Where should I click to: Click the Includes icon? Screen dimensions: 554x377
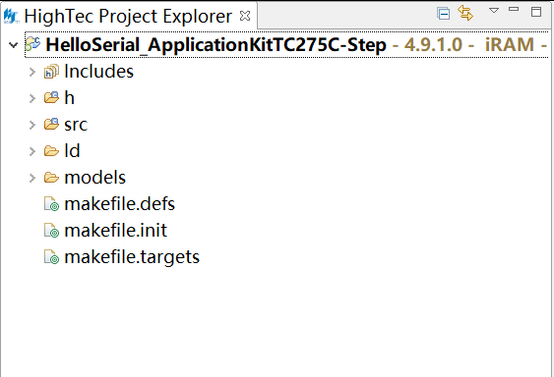pos(51,72)
